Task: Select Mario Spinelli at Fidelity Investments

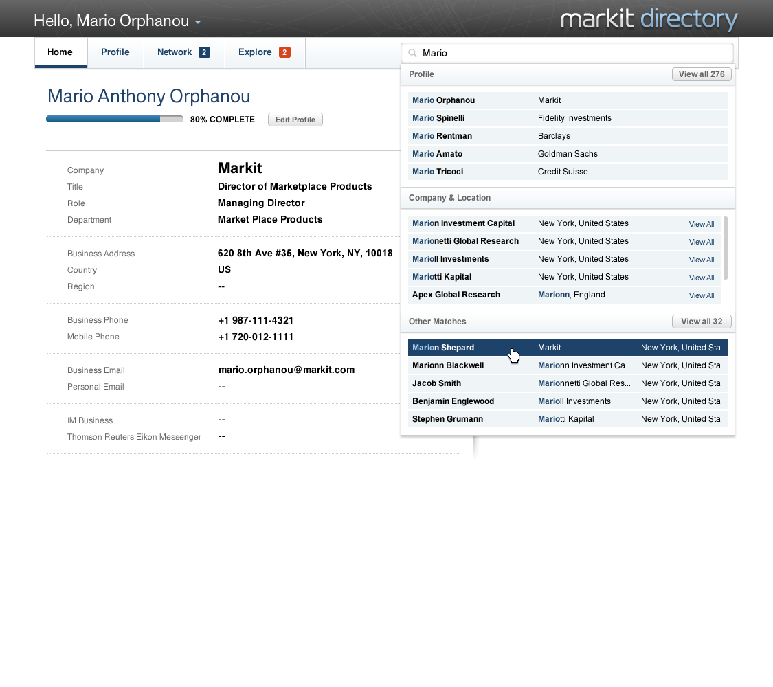Action: 568,117
